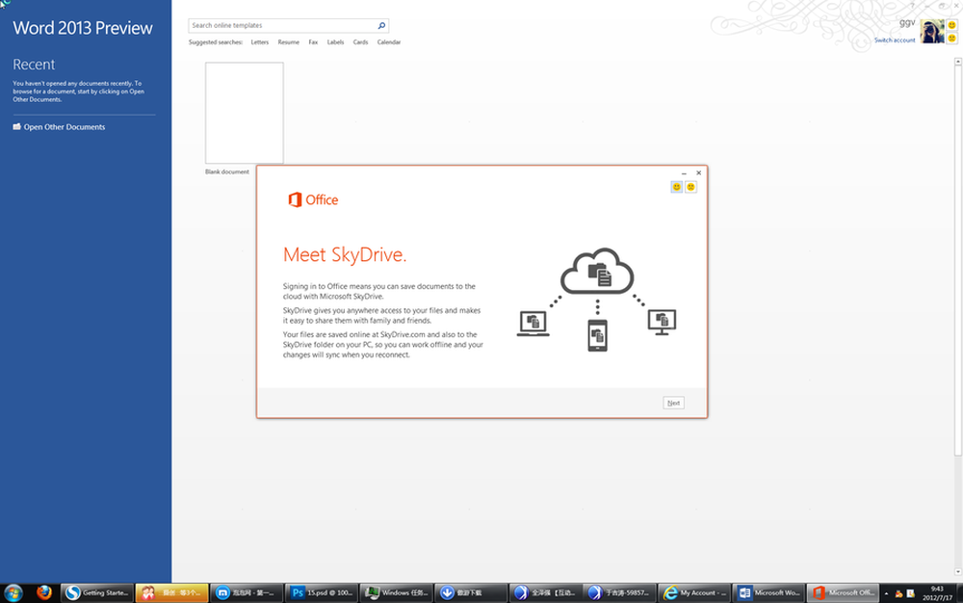Viewport: 963px width, 603px height.
Task: Click the Office logo in the dialog
Action: [x=313, y=199]
